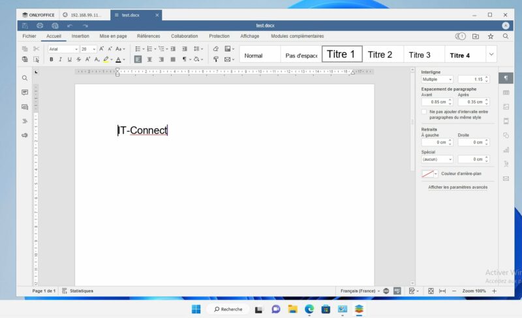
Task: Open the Fichier menu tab
Action: [x=29, y=36]
